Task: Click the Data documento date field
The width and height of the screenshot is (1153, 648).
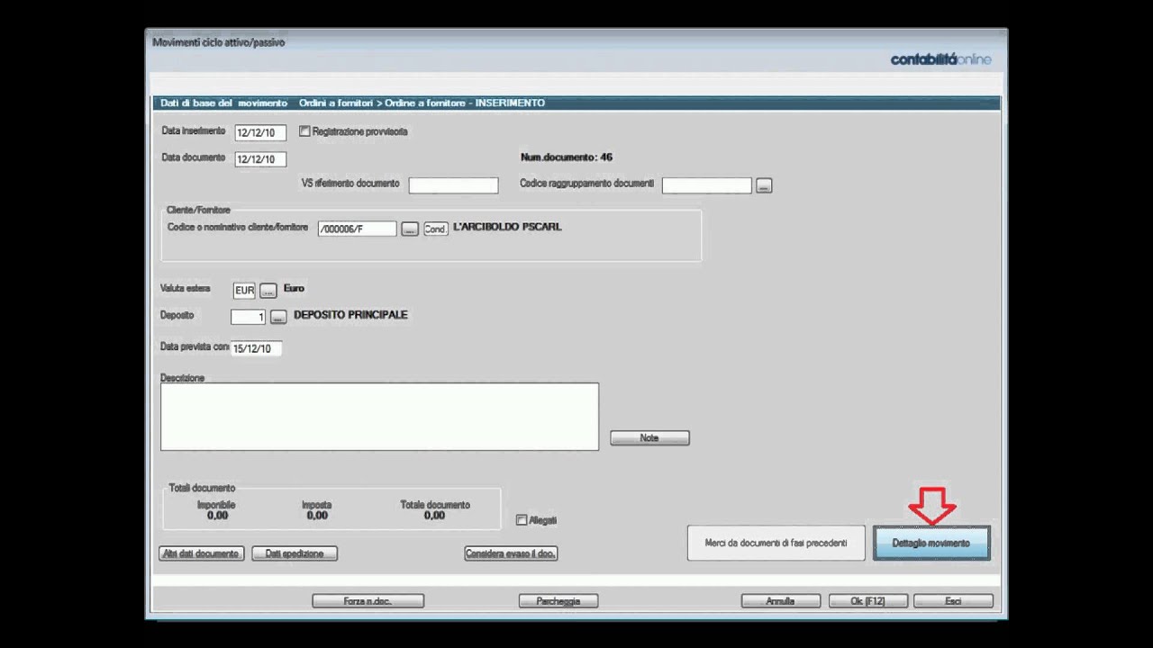Action: [260, 159]
